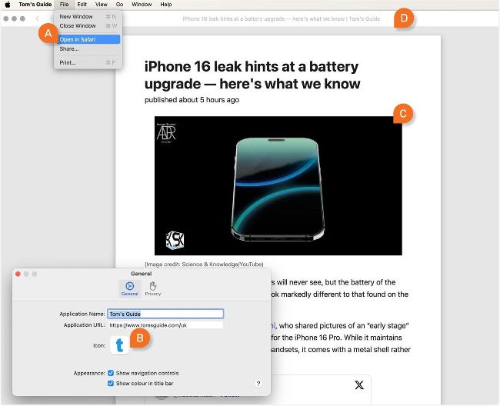Click the orange A annotation marker
Viewport: 500px width, 406px height.
(x=48, y=34)
